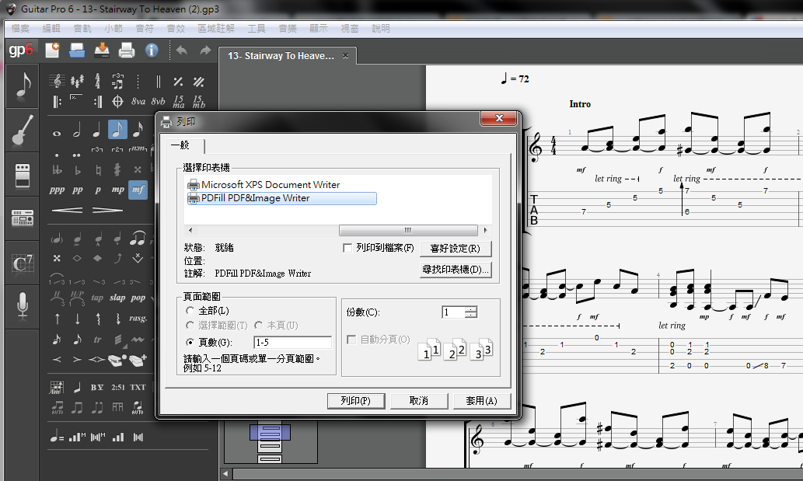The image size is (803, 481).
Task: Click the save/download icon in toolbar
Action: pos(102,51)
